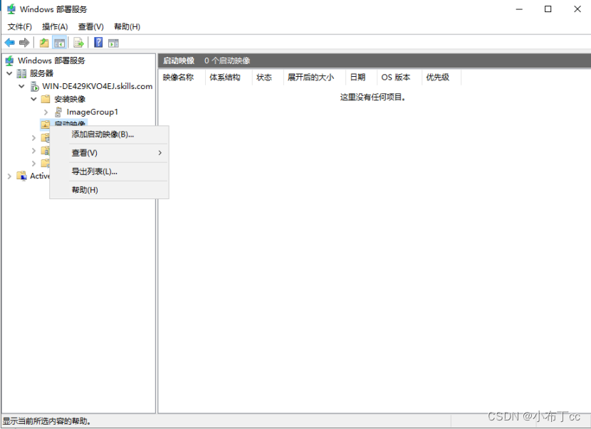Open the Help toolbar icon
The height and width of the screenshot is (429, 591).
(x=98, y=43)
